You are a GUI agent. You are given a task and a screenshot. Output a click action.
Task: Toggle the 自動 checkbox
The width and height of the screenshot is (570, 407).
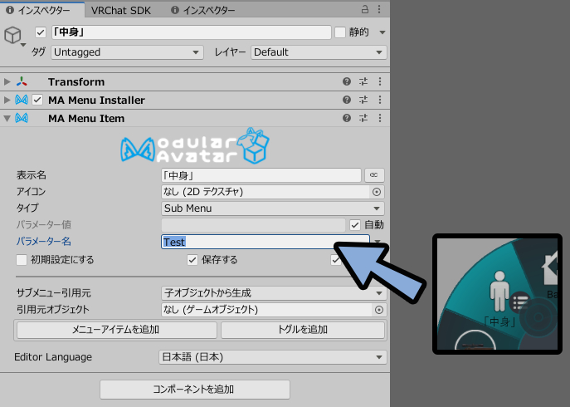355,225
